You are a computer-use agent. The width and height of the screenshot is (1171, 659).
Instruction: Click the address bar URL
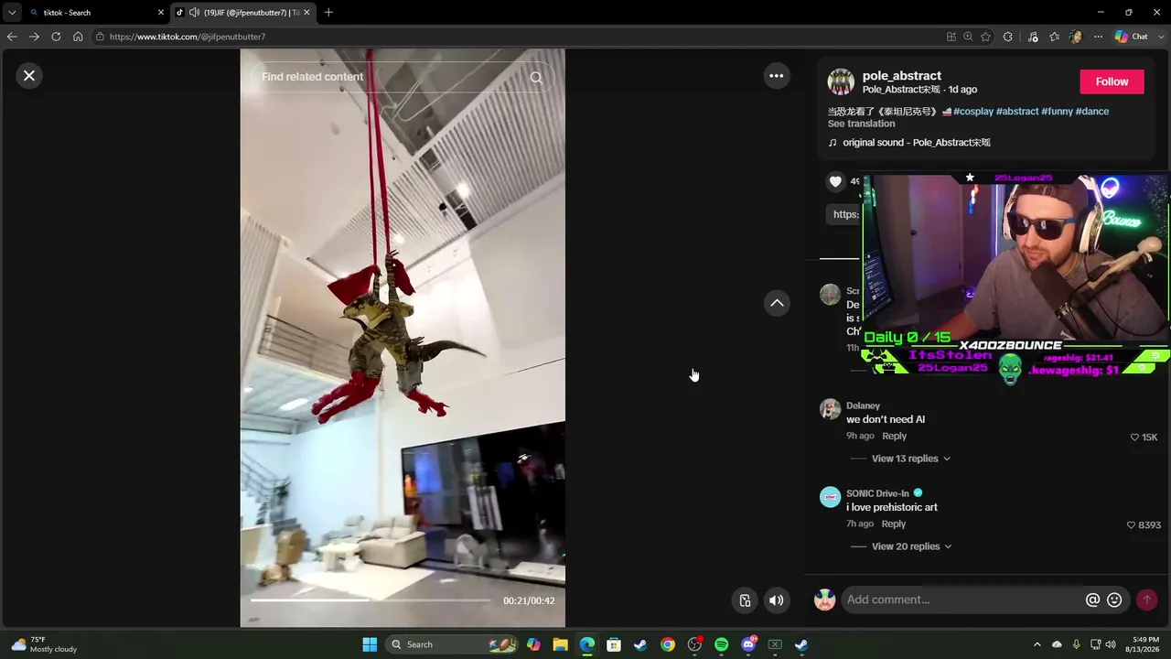pos(188,37)
